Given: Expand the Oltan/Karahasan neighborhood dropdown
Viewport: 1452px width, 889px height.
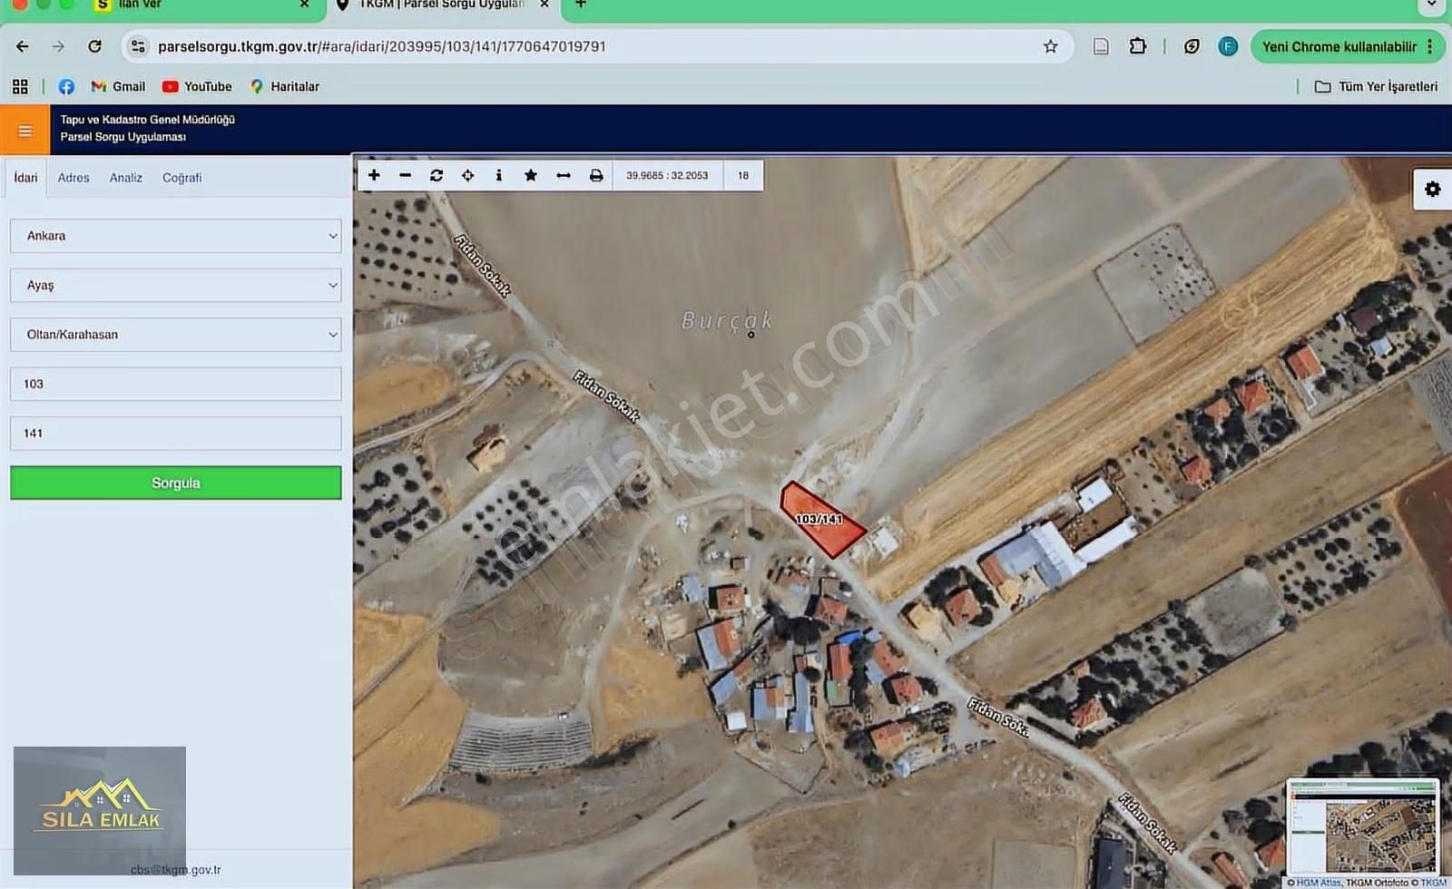Looking at the screenshot, I should point(176,335).
